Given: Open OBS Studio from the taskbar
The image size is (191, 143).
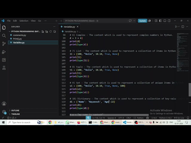Looking at the screenshot, I should tap(139, 122).
